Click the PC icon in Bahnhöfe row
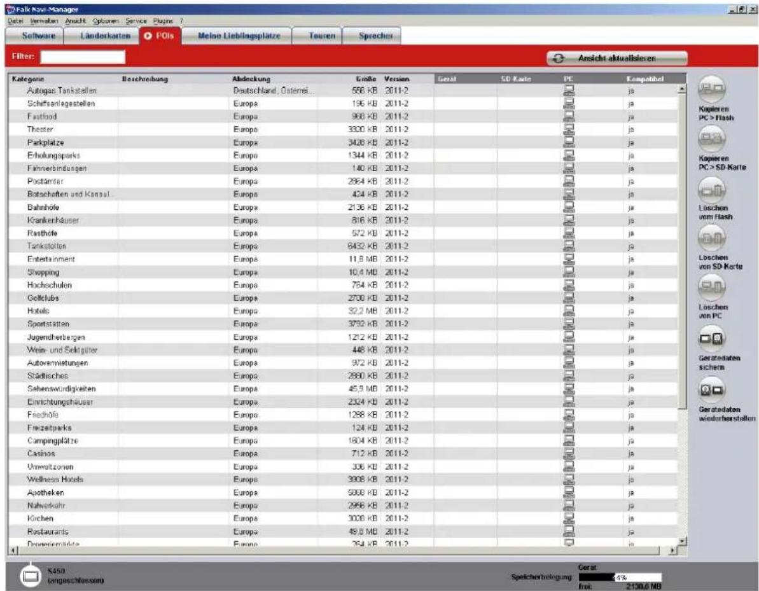The width and height of the screenshot is (759, 591). pos(569,207)
